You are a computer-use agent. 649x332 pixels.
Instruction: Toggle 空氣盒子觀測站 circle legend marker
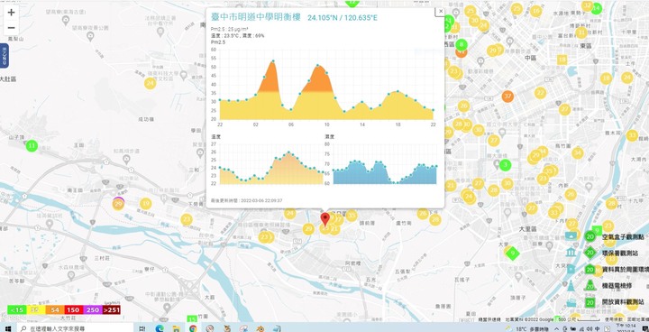point(590,236)
